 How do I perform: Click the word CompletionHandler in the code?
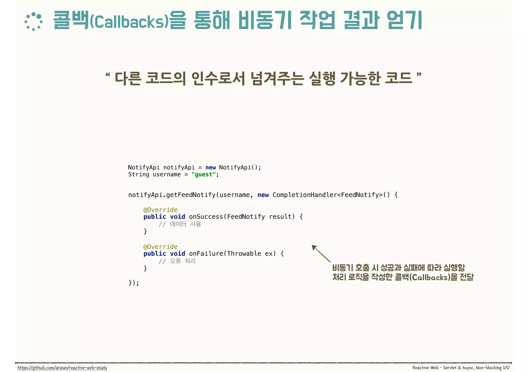[x=304, y=195]
